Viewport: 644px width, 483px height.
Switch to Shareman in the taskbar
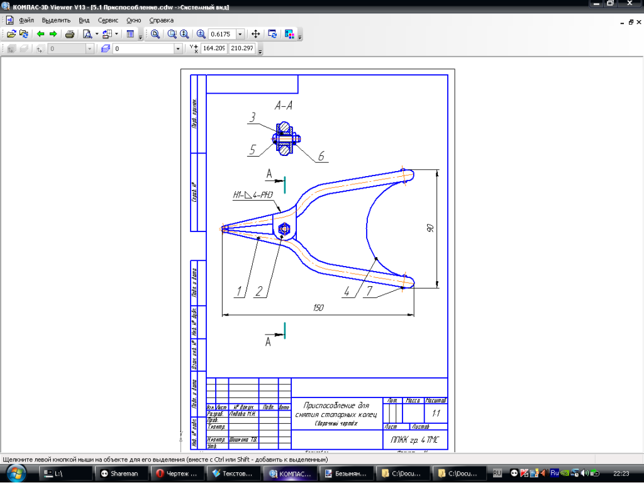click(x=121, y=474)
